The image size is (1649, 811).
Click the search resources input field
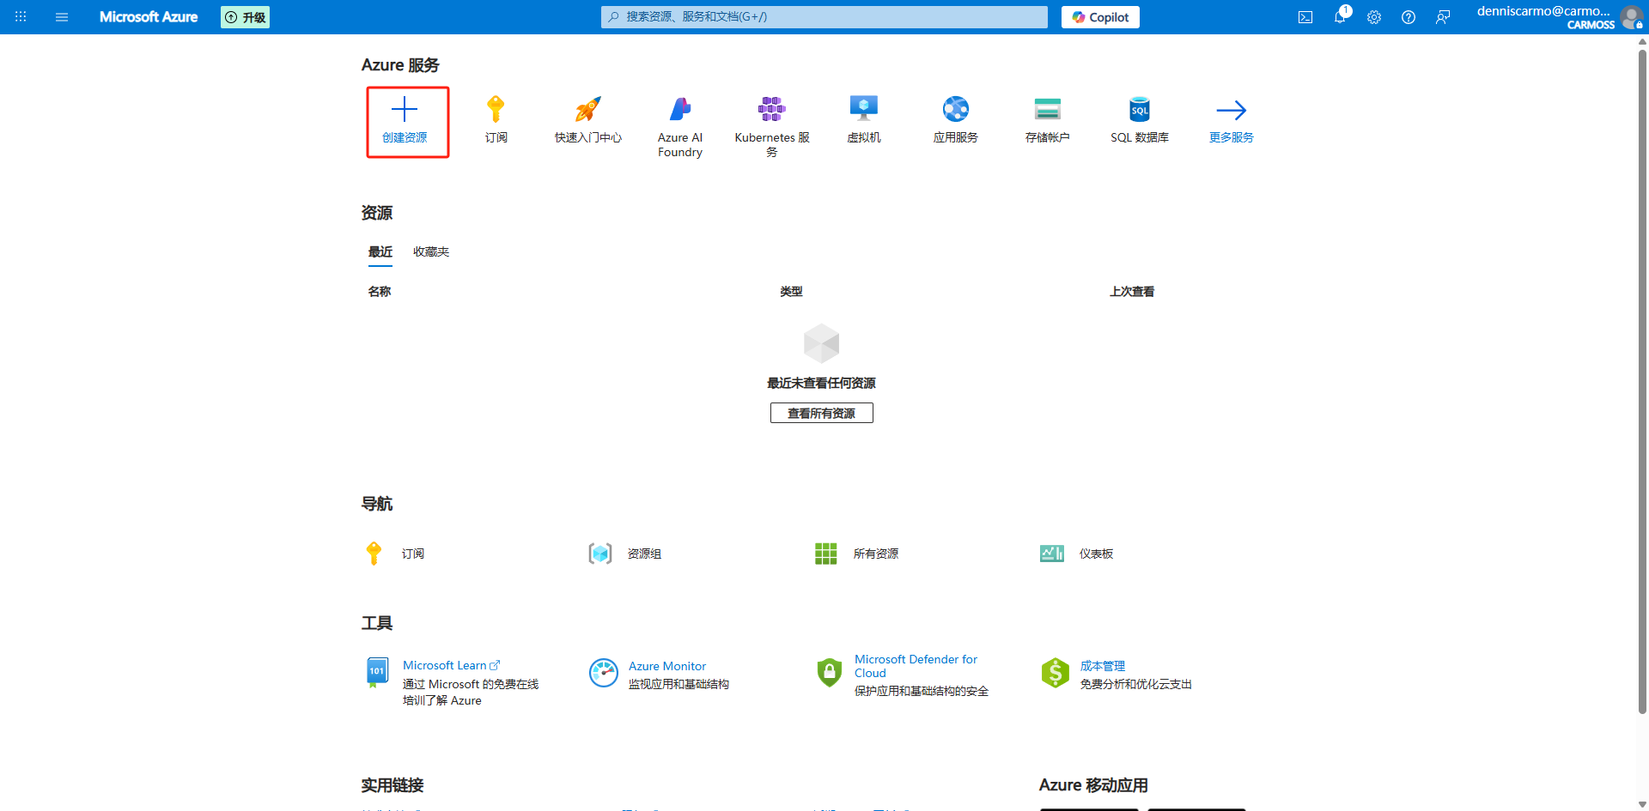pyautogui.click(x=824, y=17)
